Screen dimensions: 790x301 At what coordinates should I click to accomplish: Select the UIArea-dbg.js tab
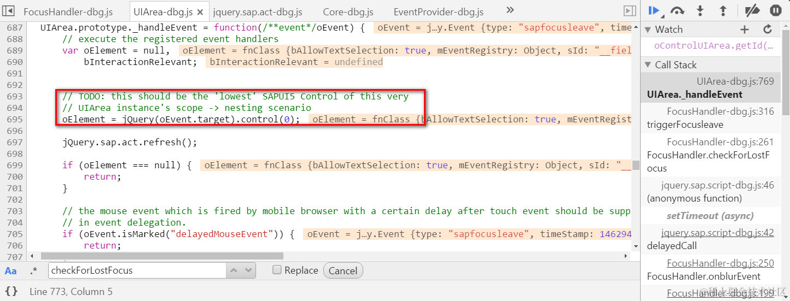click(x=163, y=11)
